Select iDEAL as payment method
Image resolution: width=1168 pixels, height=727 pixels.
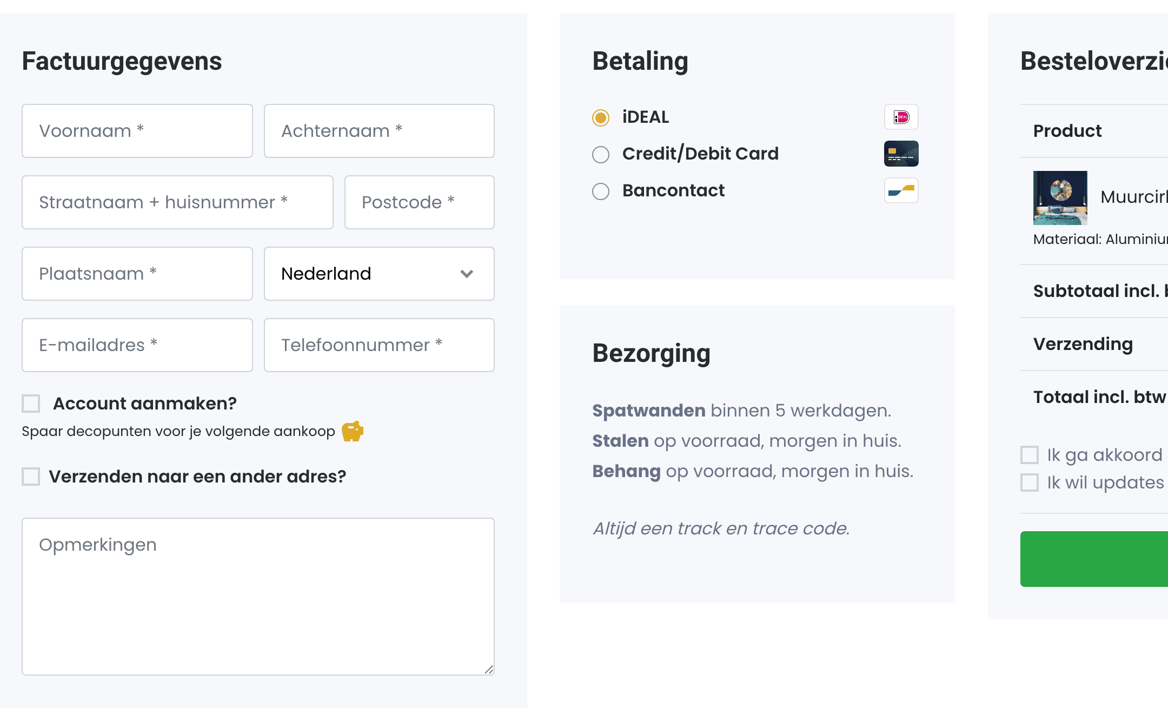click(x=601, y=117)
